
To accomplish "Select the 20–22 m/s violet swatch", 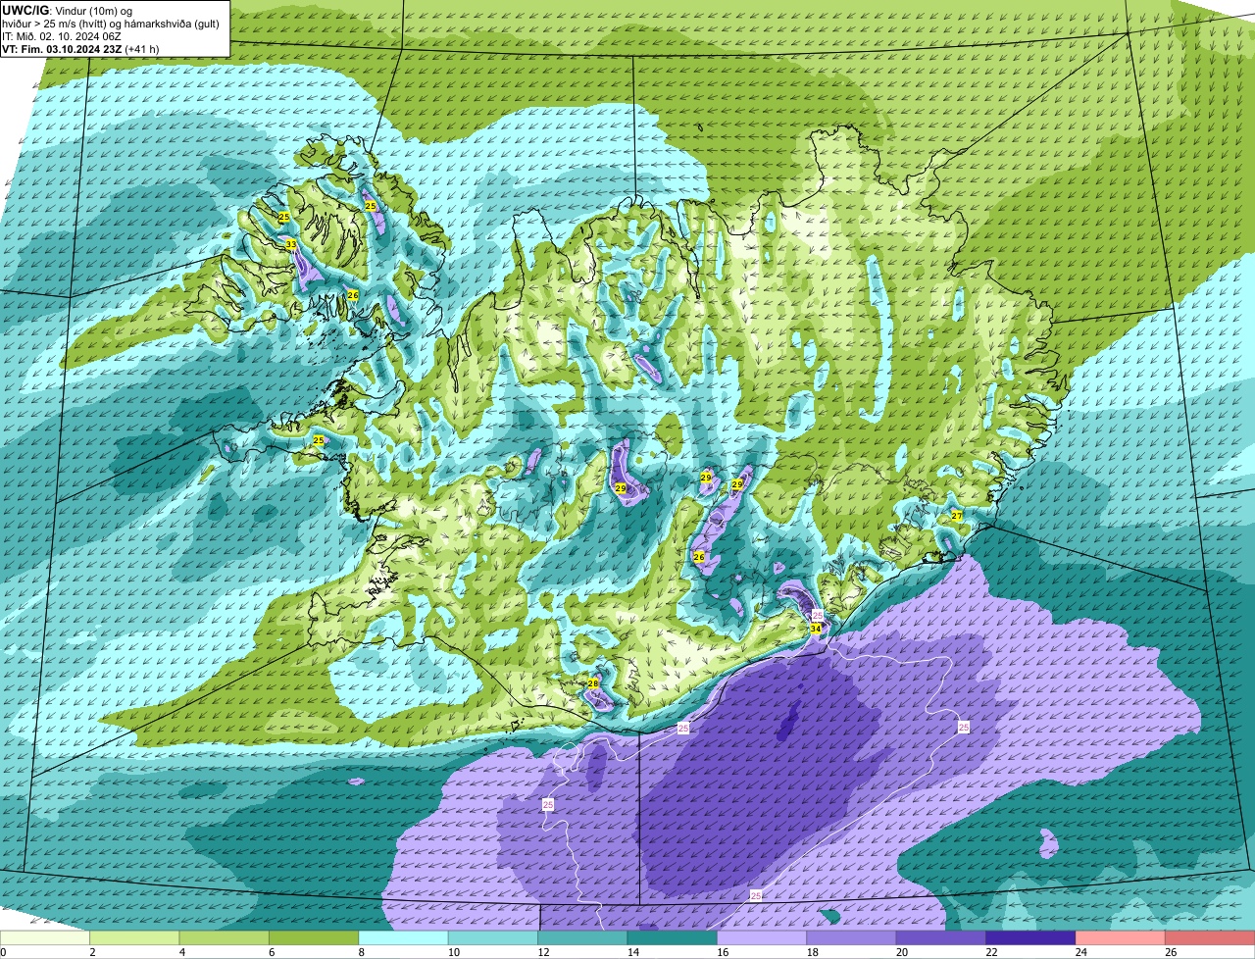I will [941, 938].
